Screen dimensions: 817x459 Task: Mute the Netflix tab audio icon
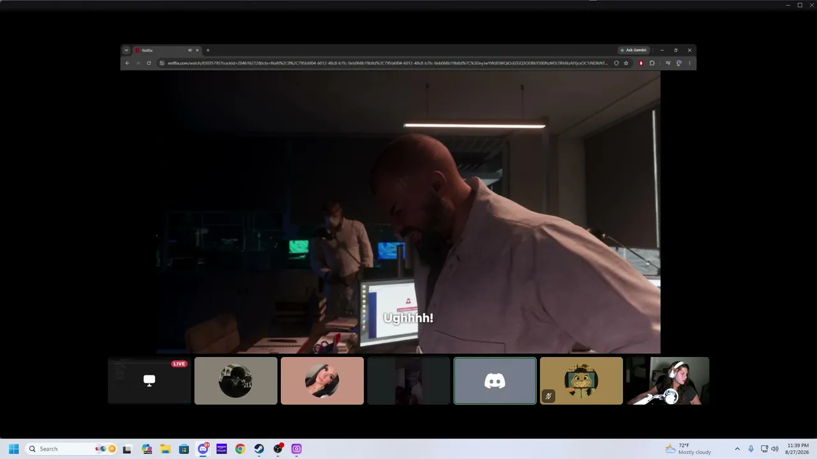[190, 50]
